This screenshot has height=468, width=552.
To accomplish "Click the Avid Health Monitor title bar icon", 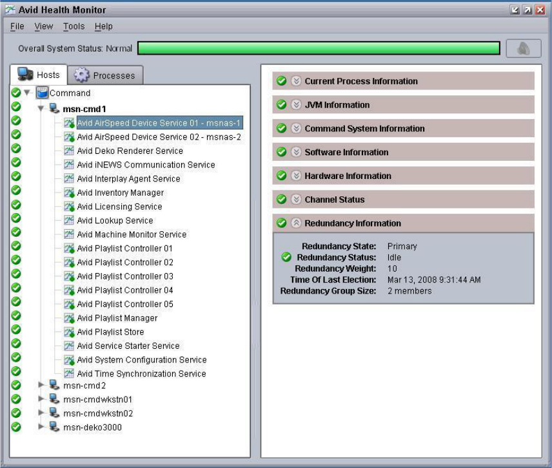I will [x=10, y=10].
